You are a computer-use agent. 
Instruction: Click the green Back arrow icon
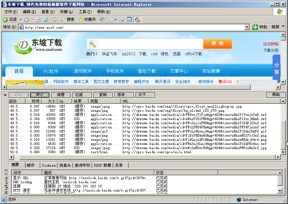5,19
